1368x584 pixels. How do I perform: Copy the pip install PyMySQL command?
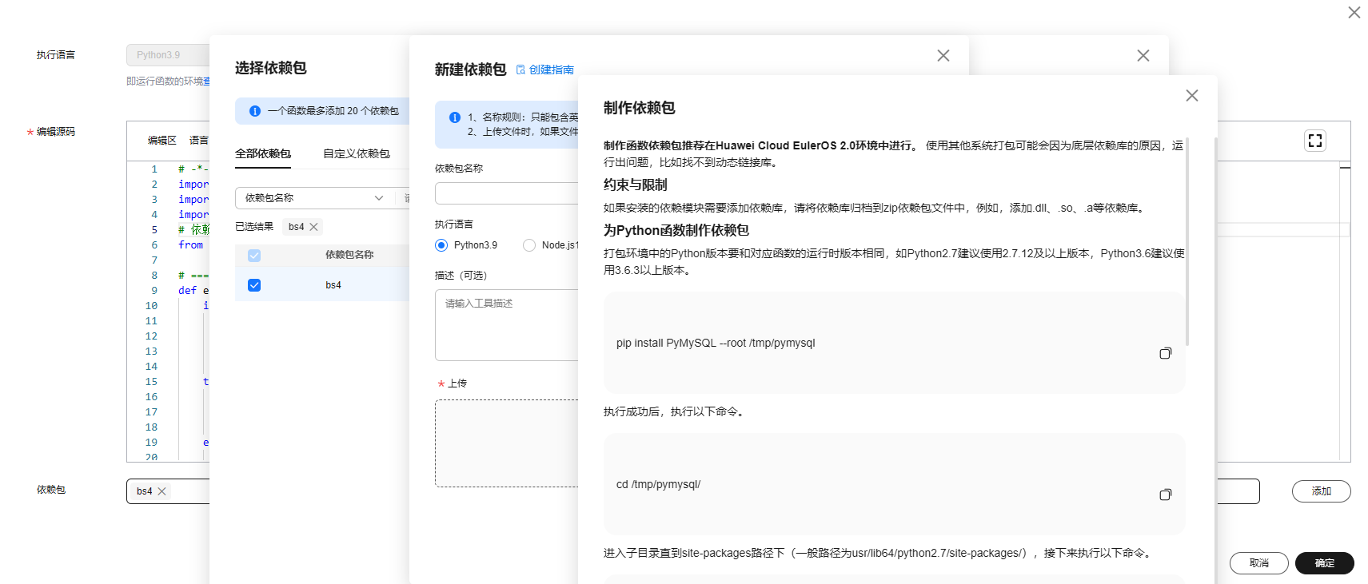1165,353
